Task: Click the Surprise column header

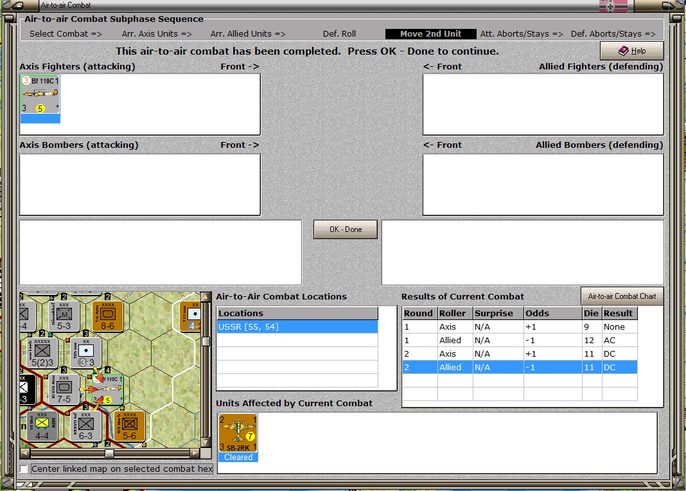Action: coord(498,314)
